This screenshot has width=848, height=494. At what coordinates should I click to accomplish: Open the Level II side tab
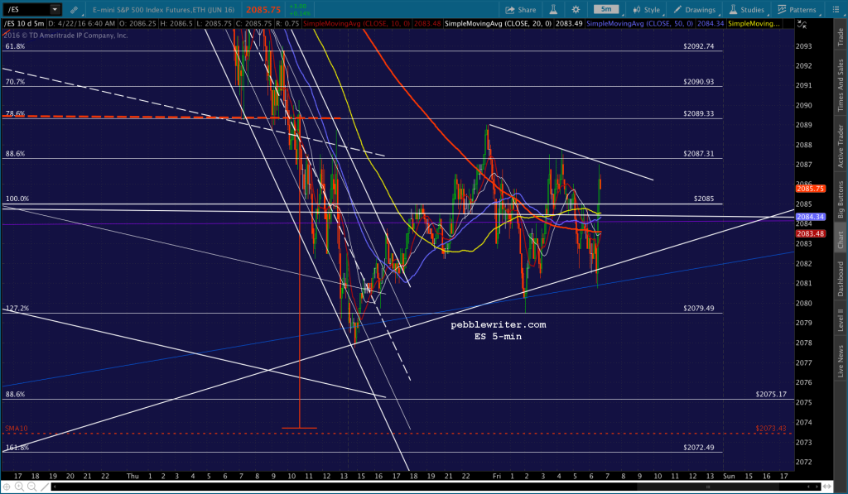coord(841,320)
